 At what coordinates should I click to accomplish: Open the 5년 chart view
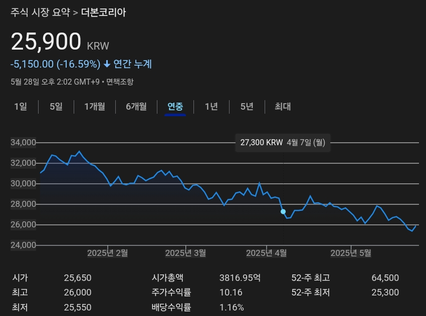click(246, 107)
